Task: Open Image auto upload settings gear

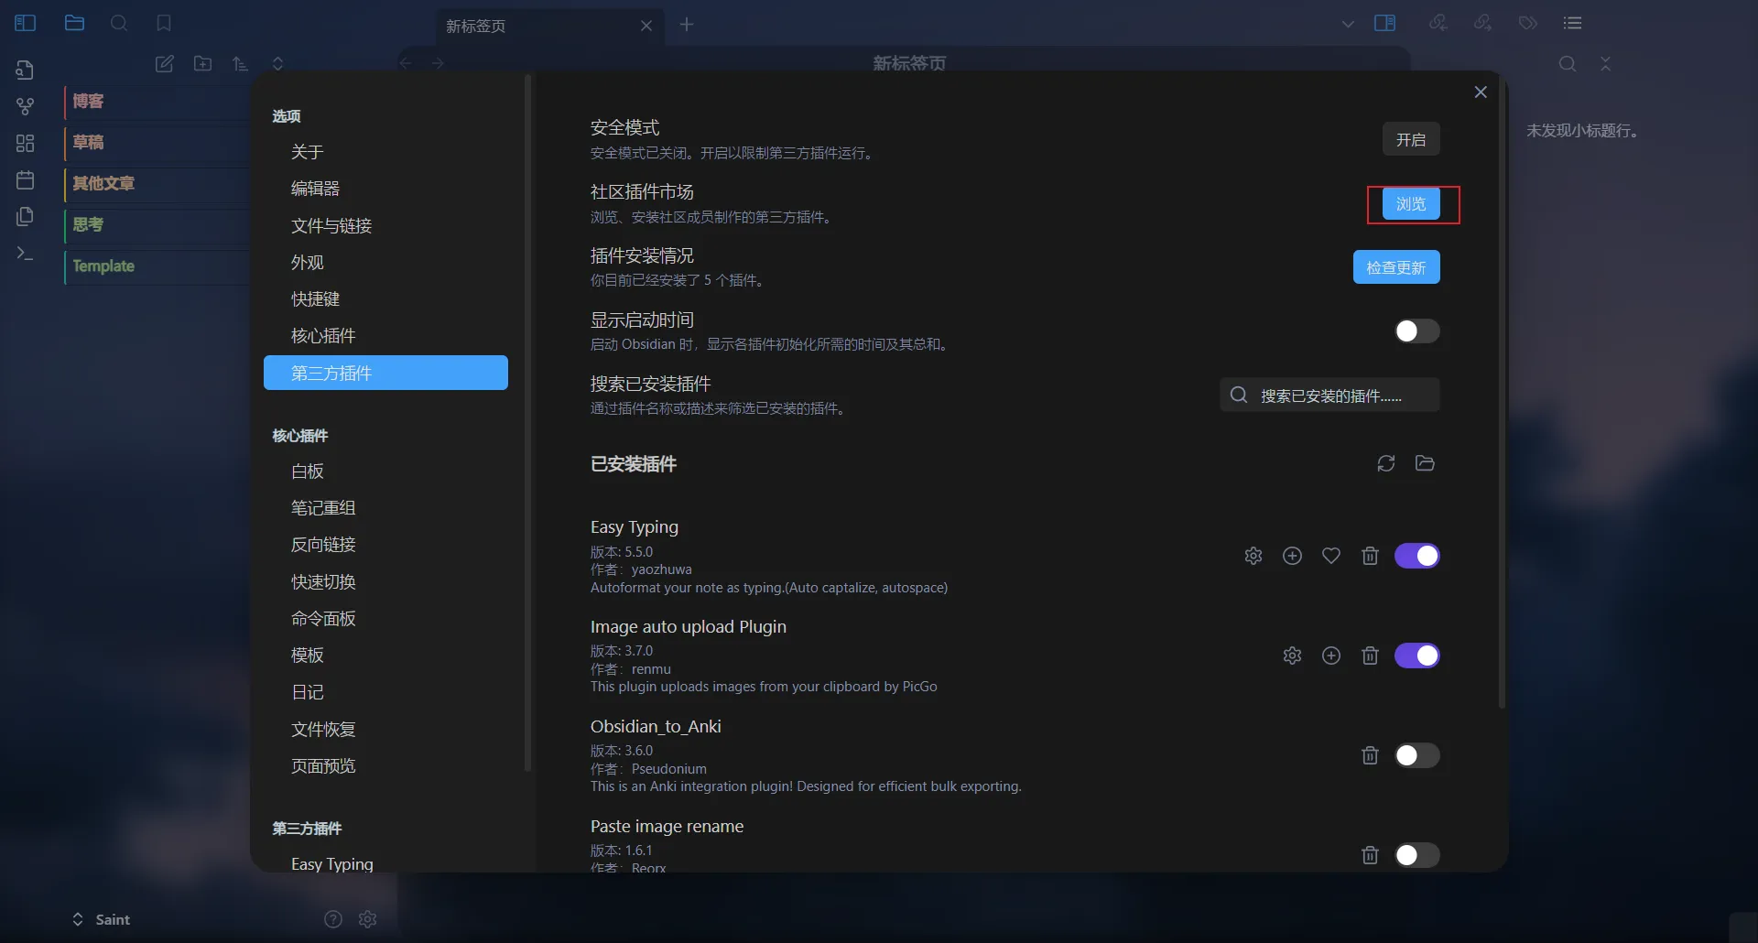Action: coord(1293,656)
